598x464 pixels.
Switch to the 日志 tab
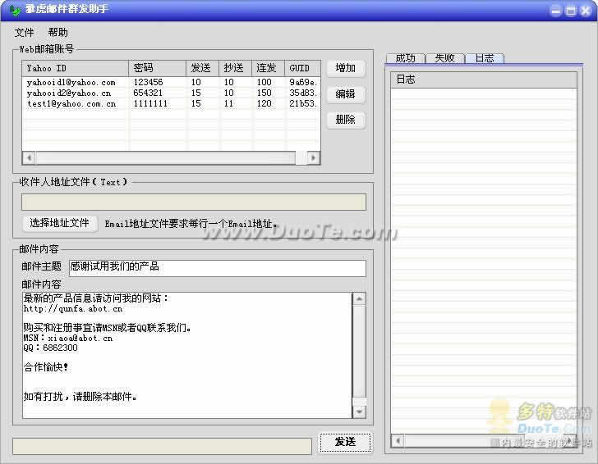coord(485,58)
